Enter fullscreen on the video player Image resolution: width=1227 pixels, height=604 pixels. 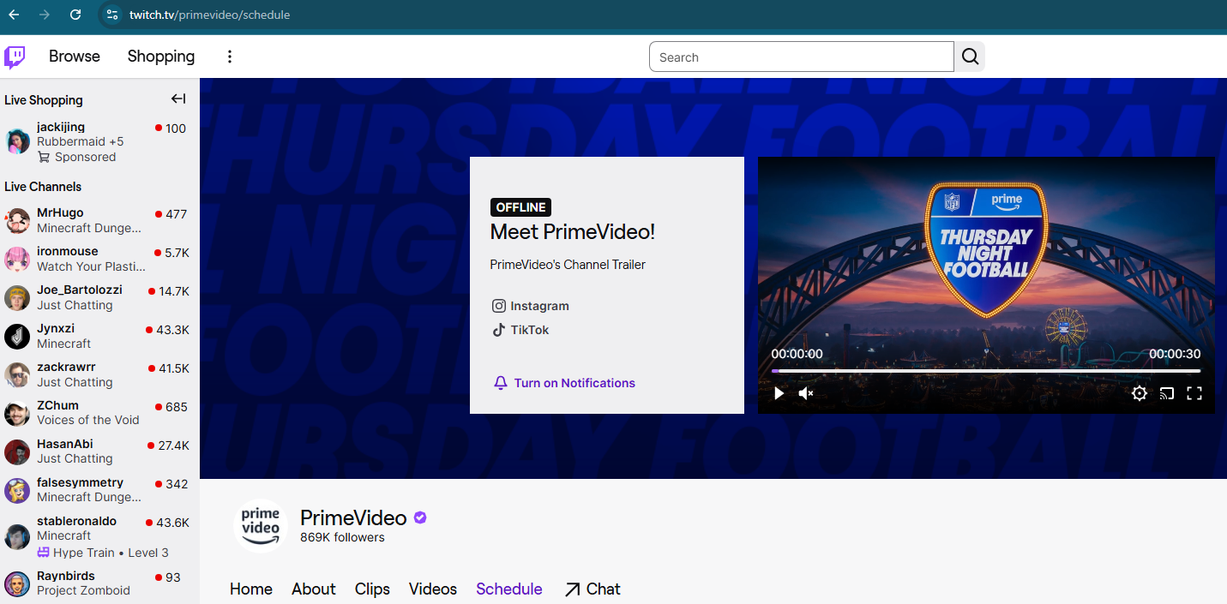click(1194, 393)
